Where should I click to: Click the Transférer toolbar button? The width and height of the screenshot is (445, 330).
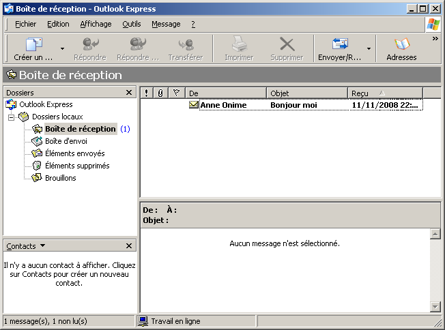pos(186,49)
